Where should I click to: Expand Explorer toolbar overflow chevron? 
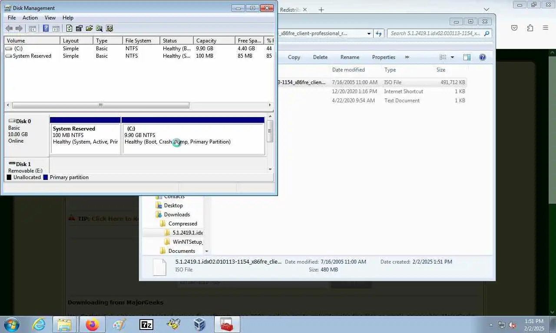tap(407, 57)
